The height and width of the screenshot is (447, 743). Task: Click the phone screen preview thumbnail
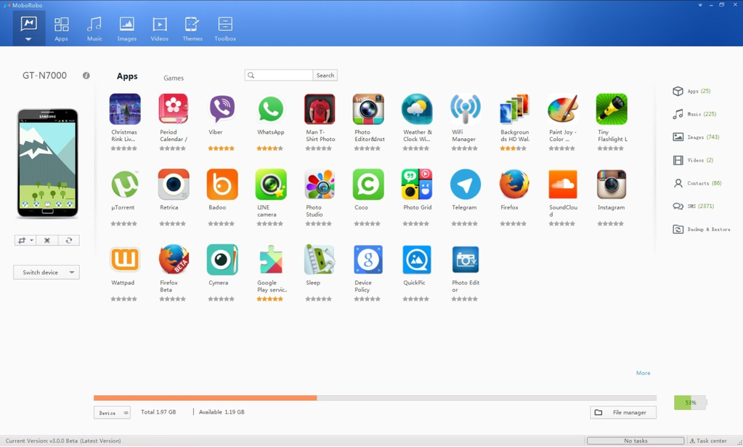tap(47, 164)
